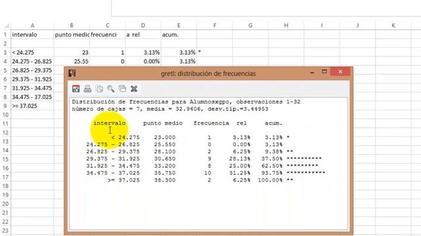Click the magnifier find icon in gretl

pos(111,88)
